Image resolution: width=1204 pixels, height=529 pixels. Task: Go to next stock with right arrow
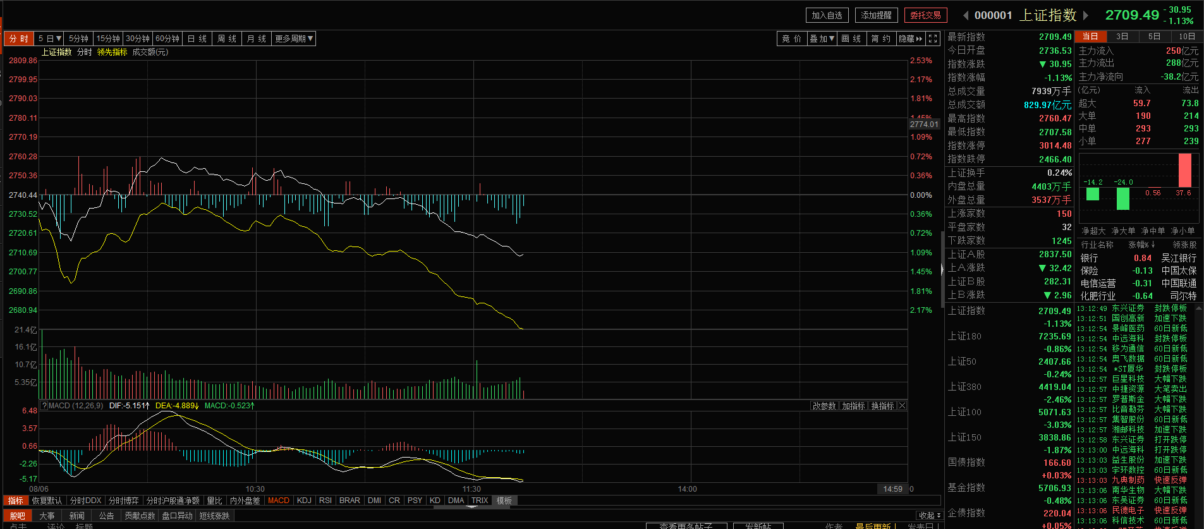[1086, 15]
